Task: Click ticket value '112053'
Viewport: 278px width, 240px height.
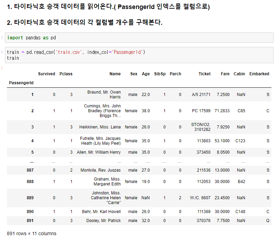Action: (204, 182)
